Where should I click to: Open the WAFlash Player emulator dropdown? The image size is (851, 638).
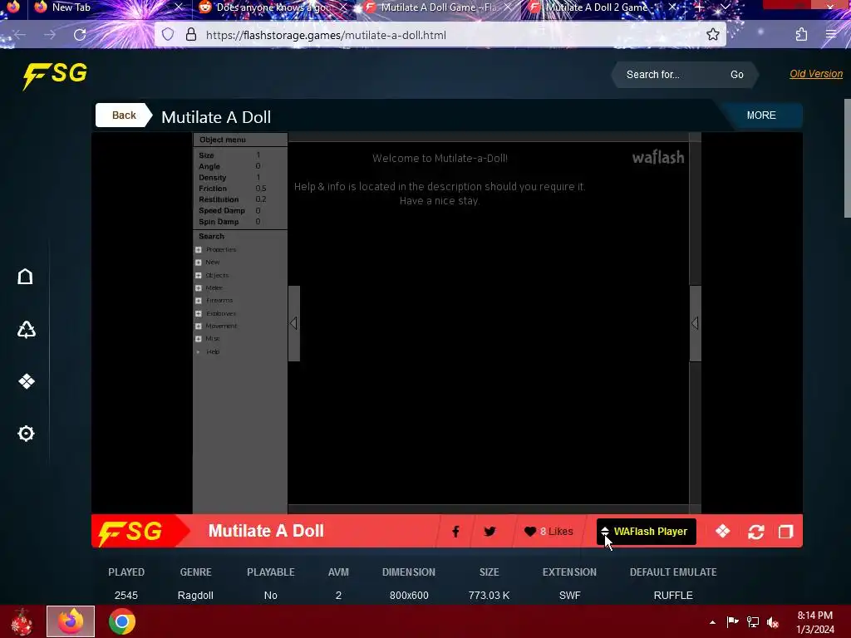coord(647,532)
